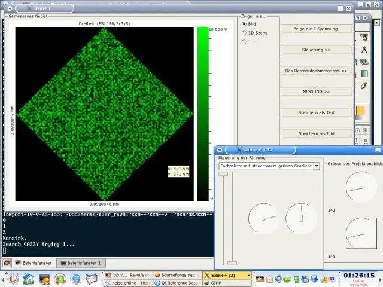Switch to GIMP taskbar entry
This screenshot has height=287, width=383.
[227, 283]
